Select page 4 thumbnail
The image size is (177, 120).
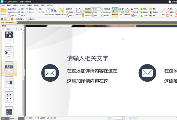[x=9, y=82]
